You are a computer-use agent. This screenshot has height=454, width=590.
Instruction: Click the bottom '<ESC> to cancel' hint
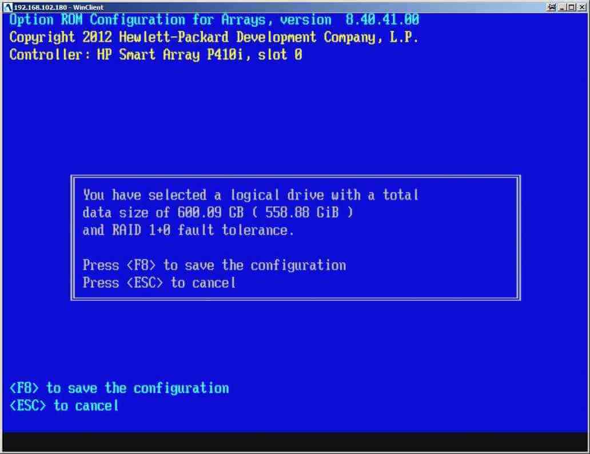(64, 406)
